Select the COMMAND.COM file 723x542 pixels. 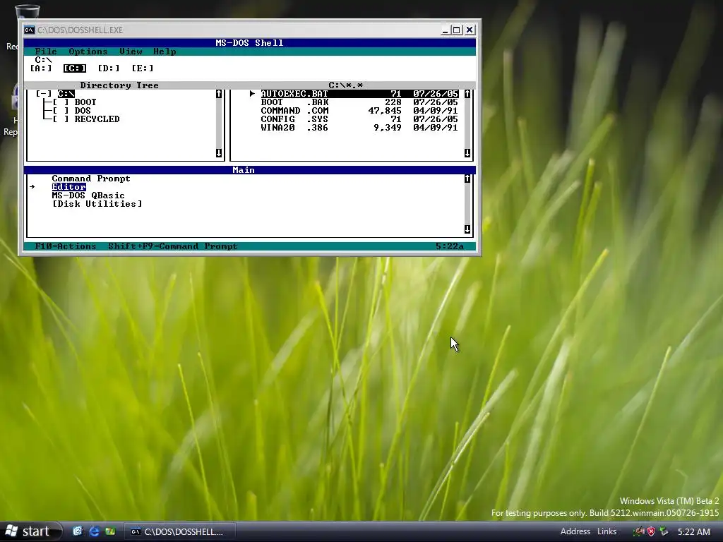pyautogui.click(x=359, y=111)
